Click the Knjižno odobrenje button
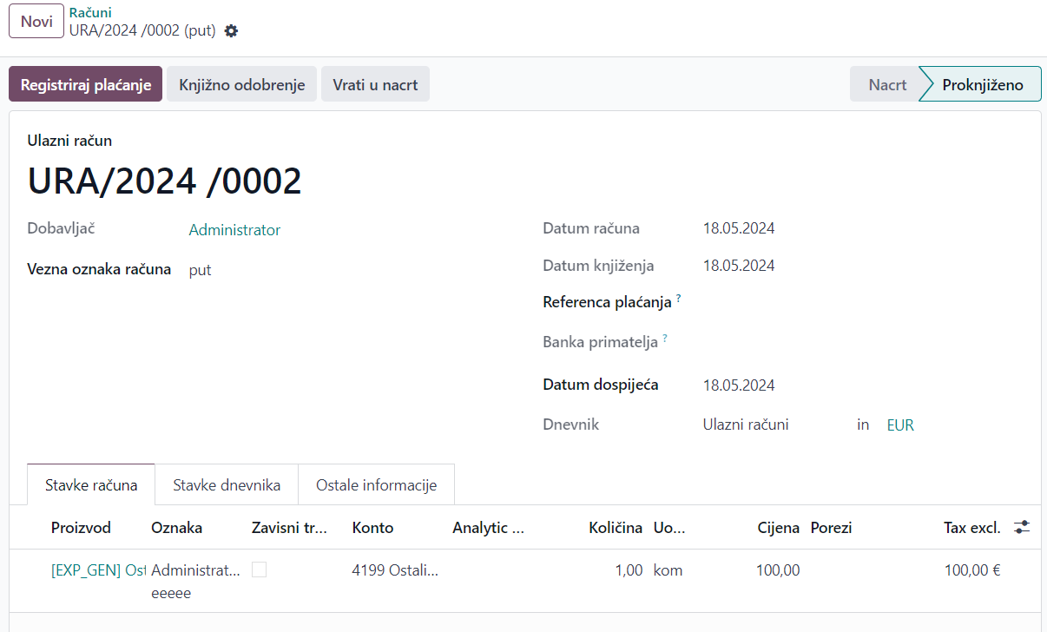Image resolution: width=1047 pixels, height=632 pixels. coord(241,85)
